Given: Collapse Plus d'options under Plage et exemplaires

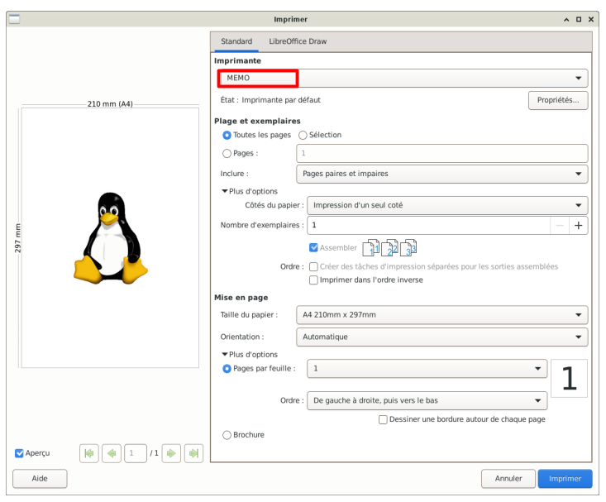Looking at the screenshot, I should [250, 191].
